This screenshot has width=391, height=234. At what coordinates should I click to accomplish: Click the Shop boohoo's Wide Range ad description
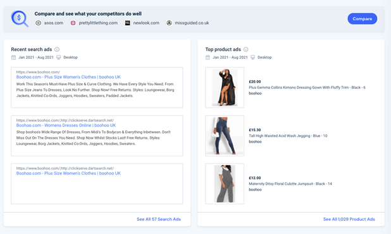94,137
